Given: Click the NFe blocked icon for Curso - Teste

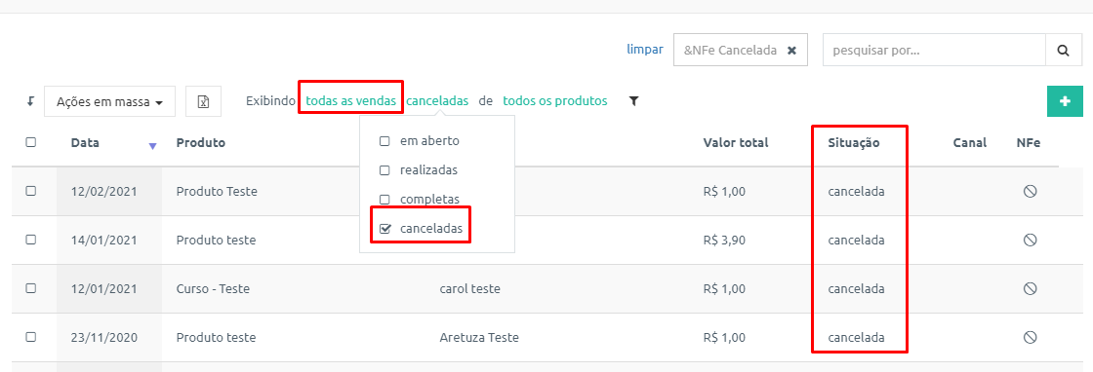Looking at the screenshot, I should click(x=1030, y=288).
